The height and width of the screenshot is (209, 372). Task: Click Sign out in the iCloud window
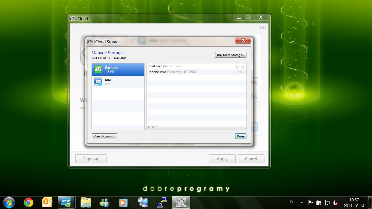pos(91,159)
